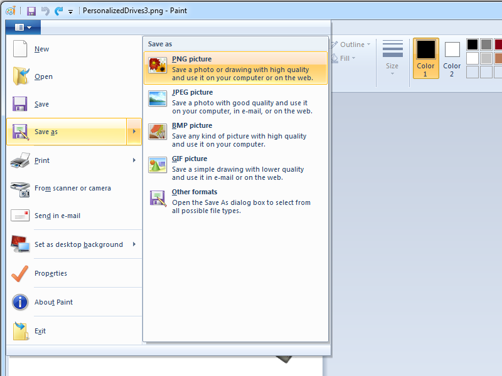
Task: Expand Set as desktop background submenu arrow
Action: pos(134,244)
